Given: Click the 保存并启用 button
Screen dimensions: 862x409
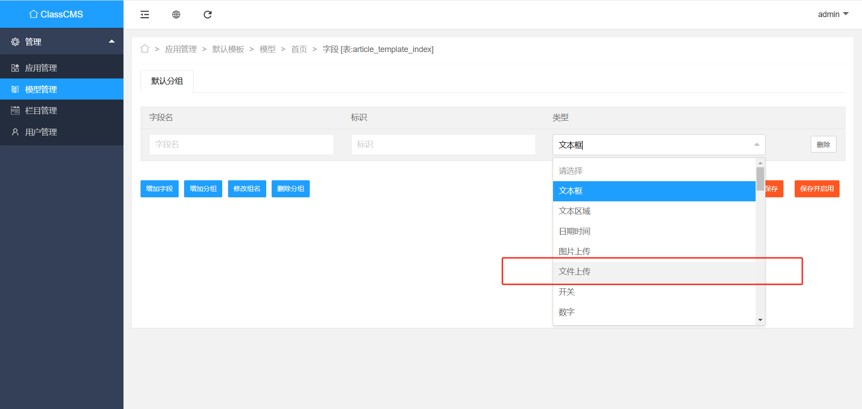Looking at the screenshot, I should [817, 189].
